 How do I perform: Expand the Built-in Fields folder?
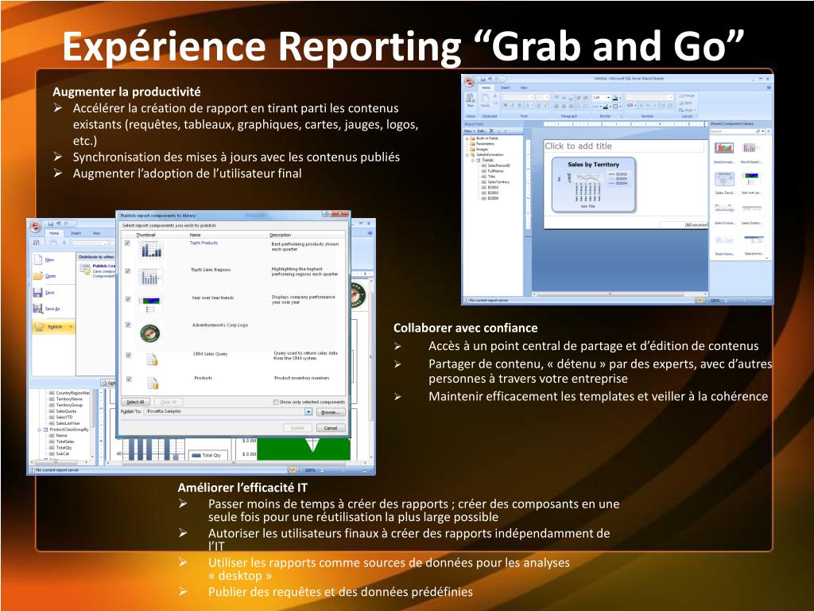pyautogui.click(x=467, y=138)
